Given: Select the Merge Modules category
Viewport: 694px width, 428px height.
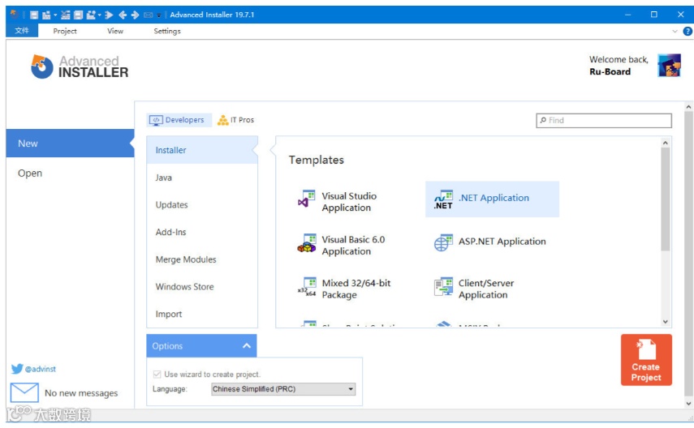Looking at the screenshot, I should tap(202, 259).
